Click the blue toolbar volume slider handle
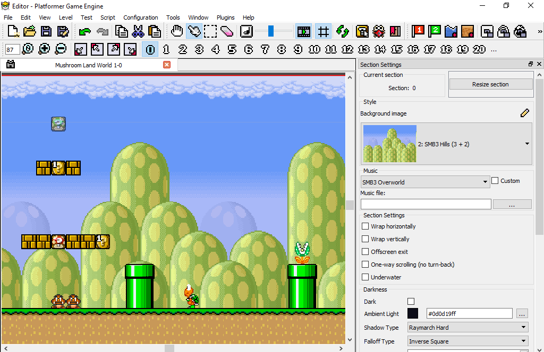Screen dimensions: 544x352 (271, 31)
